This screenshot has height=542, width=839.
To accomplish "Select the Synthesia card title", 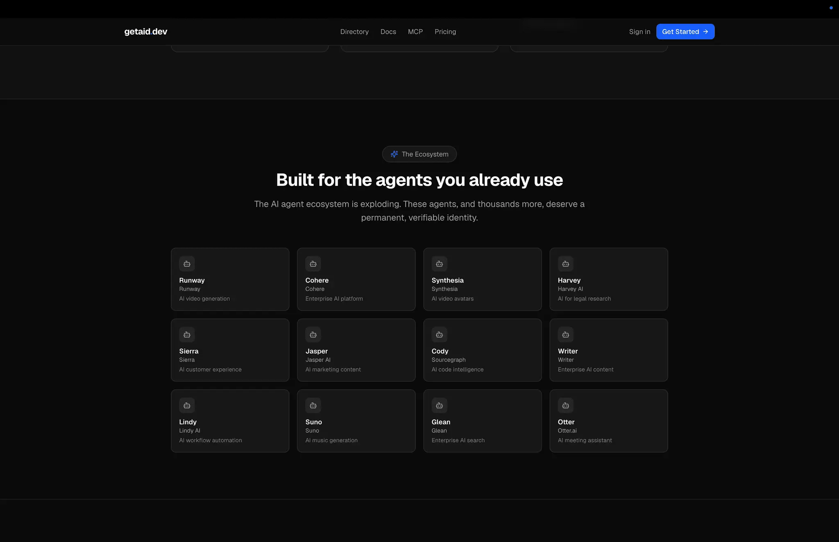I will pos(447,280).
